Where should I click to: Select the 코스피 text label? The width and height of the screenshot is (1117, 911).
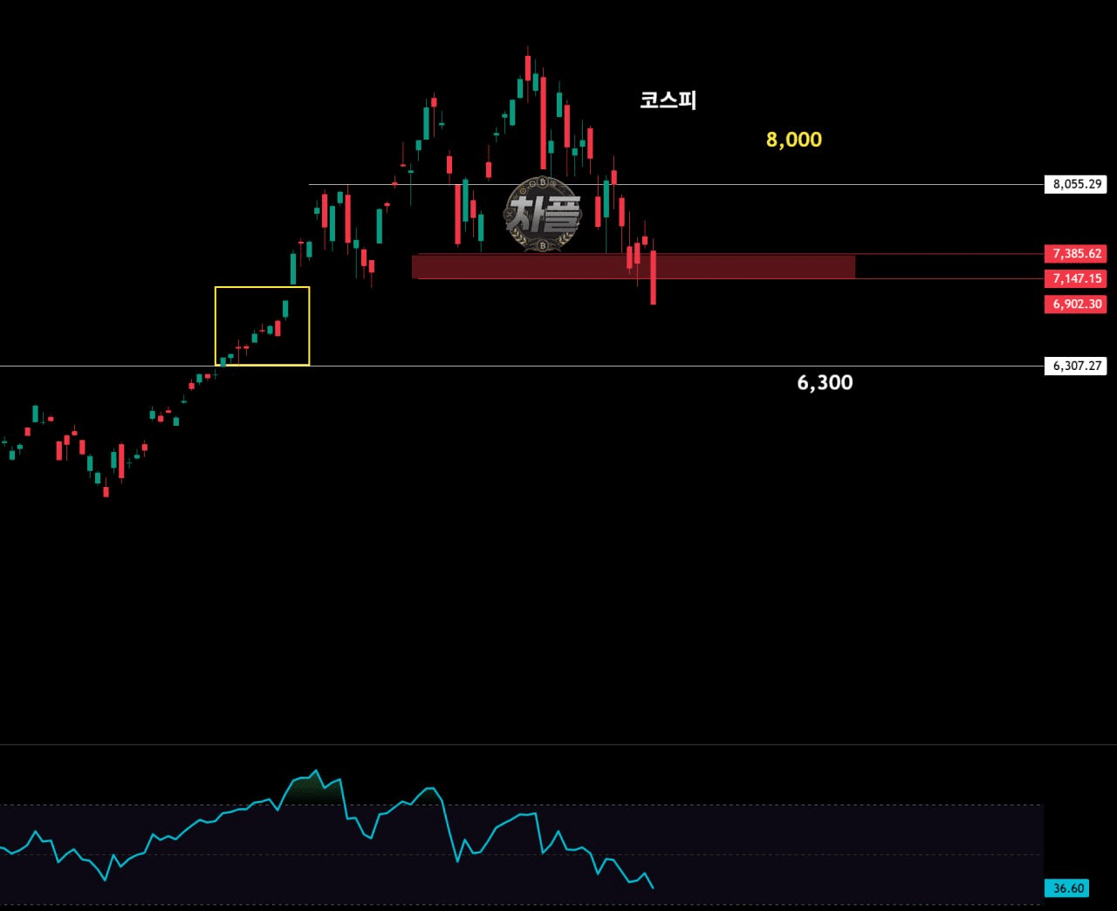(x=668, y=99)
